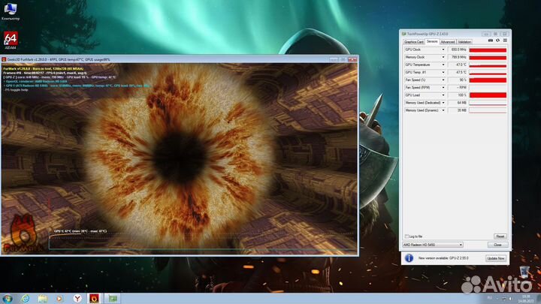Open Internet Explorer from the taskbar

point(26,299)
